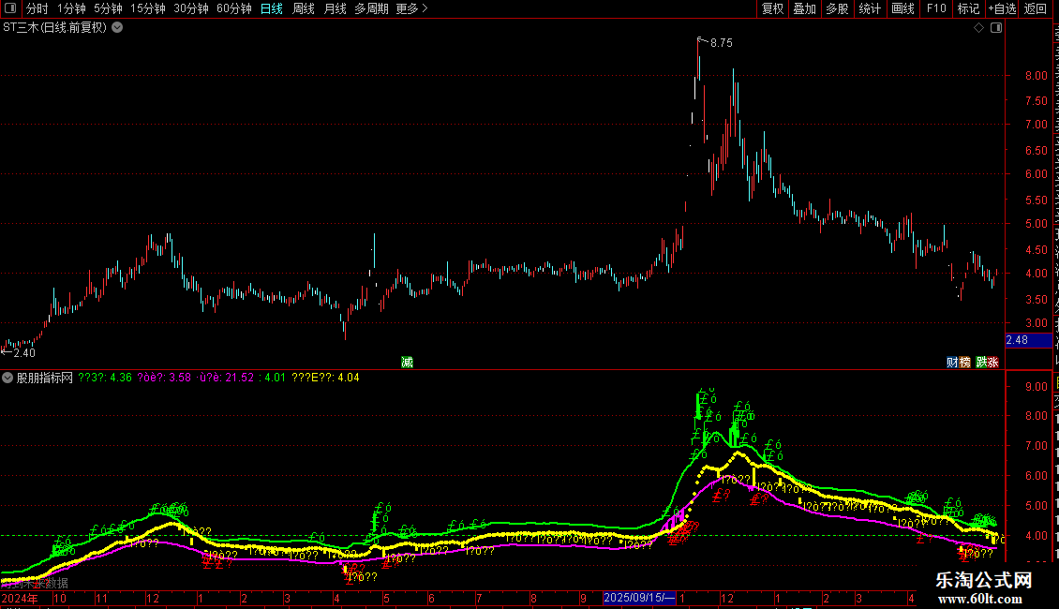The height and width of the screenshot is (609, 1059).
Task: Open the 多周期 multi-period view
Action: 371,8
